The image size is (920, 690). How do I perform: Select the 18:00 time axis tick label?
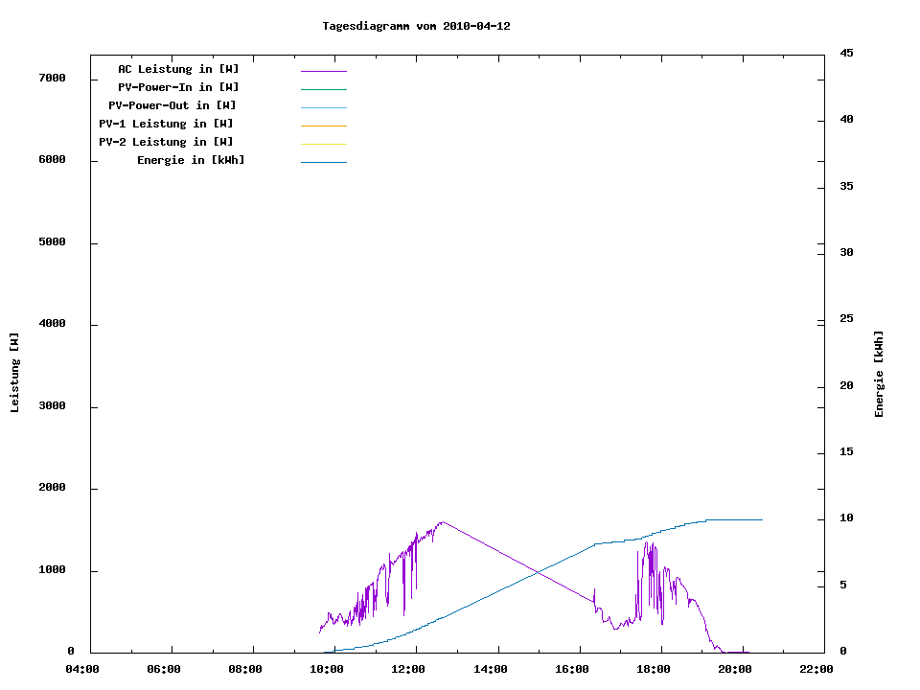654,669
